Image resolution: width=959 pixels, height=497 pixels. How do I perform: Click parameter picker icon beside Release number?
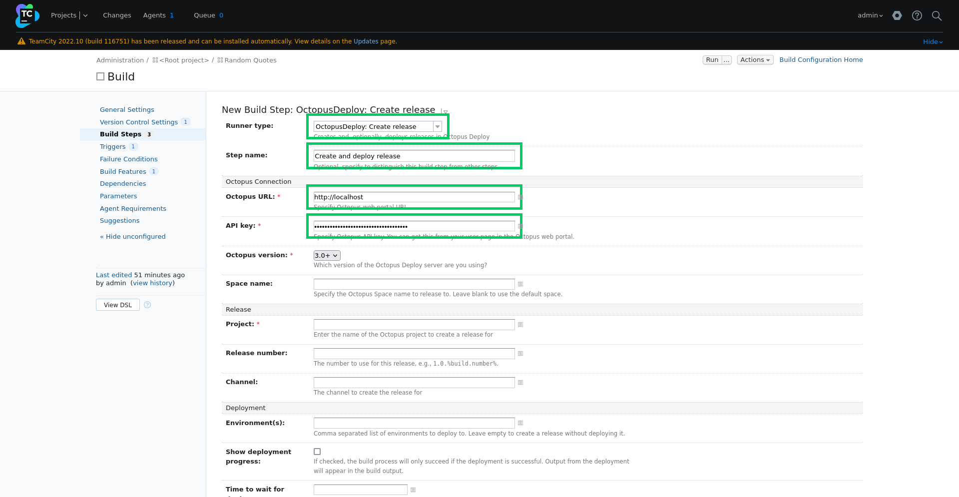pos(520,354)
